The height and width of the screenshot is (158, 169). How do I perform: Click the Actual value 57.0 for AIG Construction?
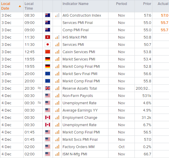pos(165,15)
